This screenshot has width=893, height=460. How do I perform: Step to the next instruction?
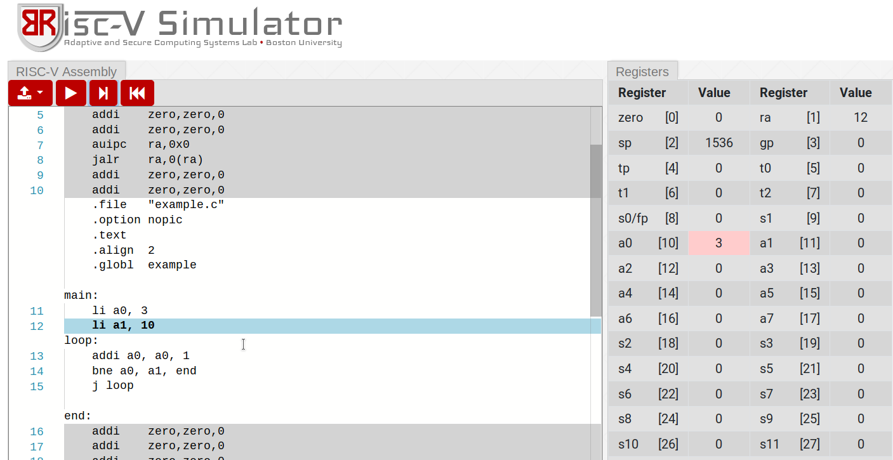click(103, 93)
